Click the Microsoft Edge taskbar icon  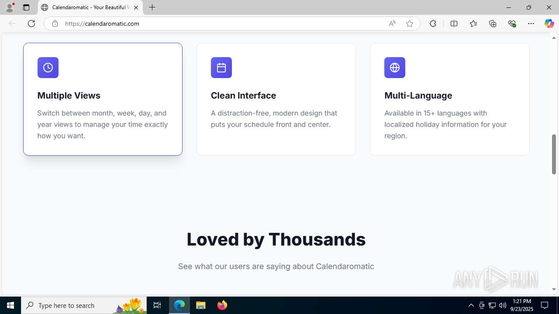tap(179, 305)
